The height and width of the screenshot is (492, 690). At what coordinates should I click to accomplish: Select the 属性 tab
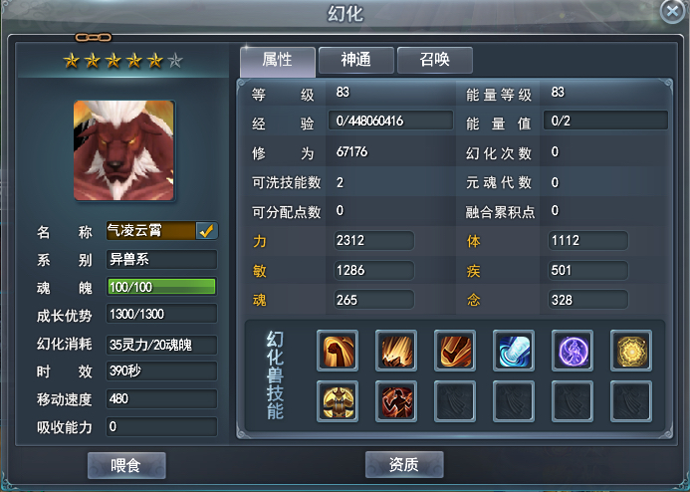278,61
